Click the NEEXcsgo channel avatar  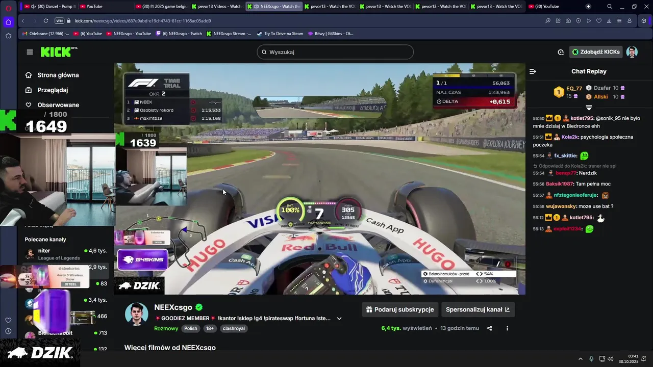coord(137,314)
